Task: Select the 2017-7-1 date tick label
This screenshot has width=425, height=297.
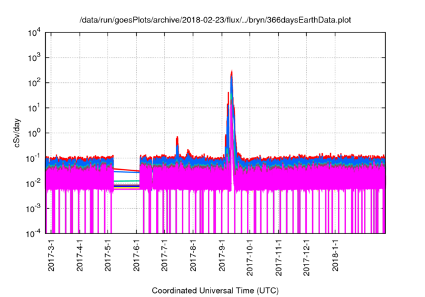Action: click(x=165, y=255)
